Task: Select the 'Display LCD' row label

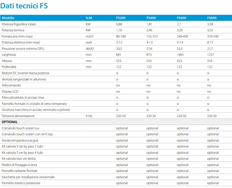Action: (x=10, y=91)
